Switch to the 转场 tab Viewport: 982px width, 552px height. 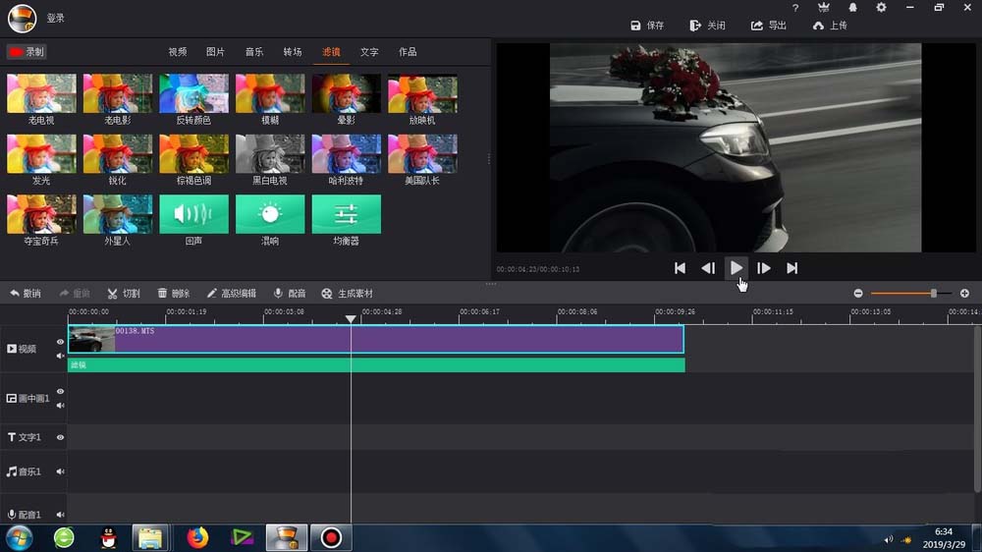coord(293,52)
